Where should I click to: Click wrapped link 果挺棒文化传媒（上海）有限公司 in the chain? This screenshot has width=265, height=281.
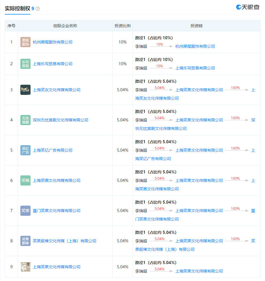pyautogui.click(x=165, y=249)
